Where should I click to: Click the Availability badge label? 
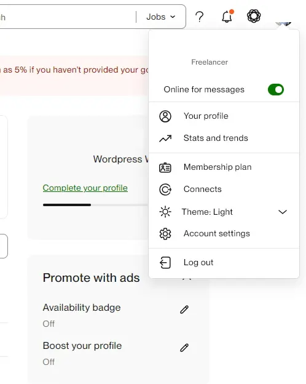coord(82,308)
